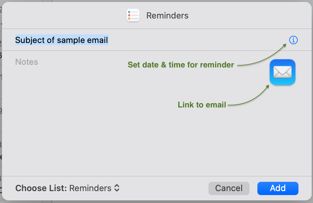Open the linked email via the Mail icon
The width and height of the screenshot is (313, 203).
(282, 72)
